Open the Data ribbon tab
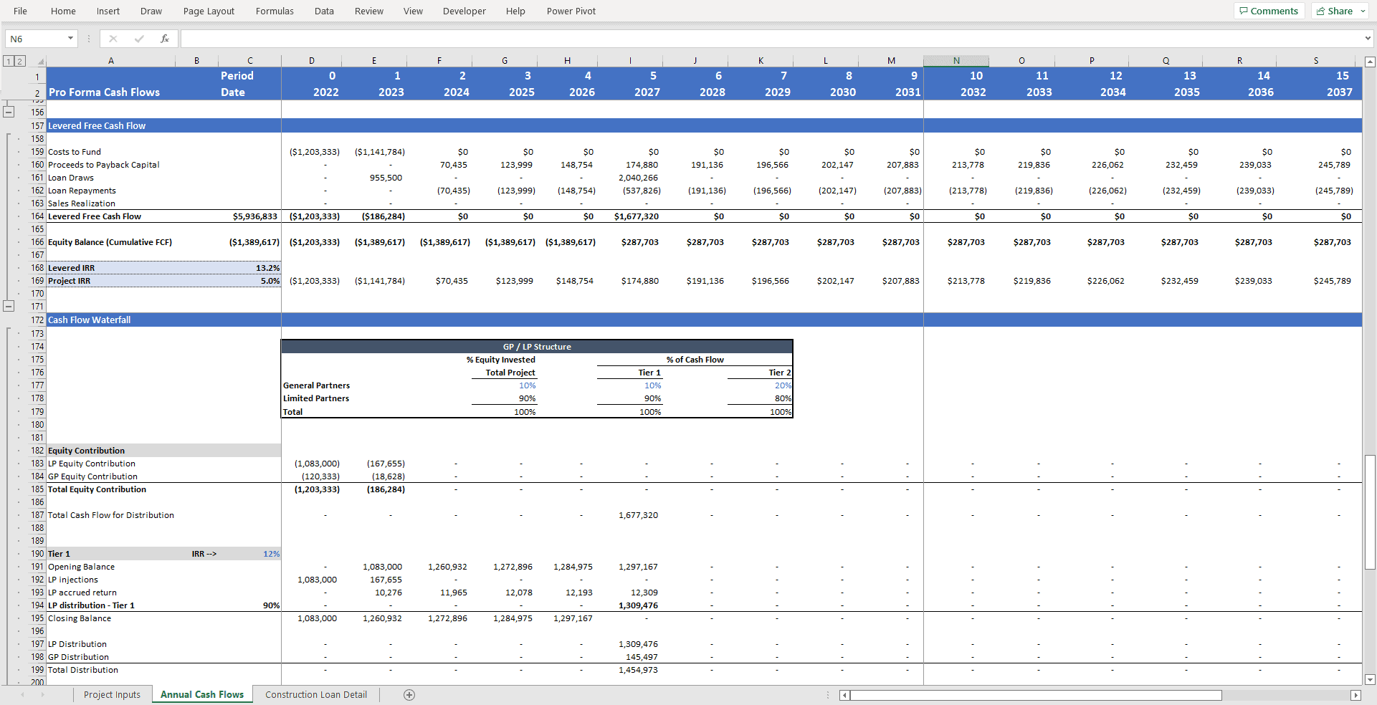Image resolution: width=1377 pixels, height=705 pixels. (x=324, y=11)
